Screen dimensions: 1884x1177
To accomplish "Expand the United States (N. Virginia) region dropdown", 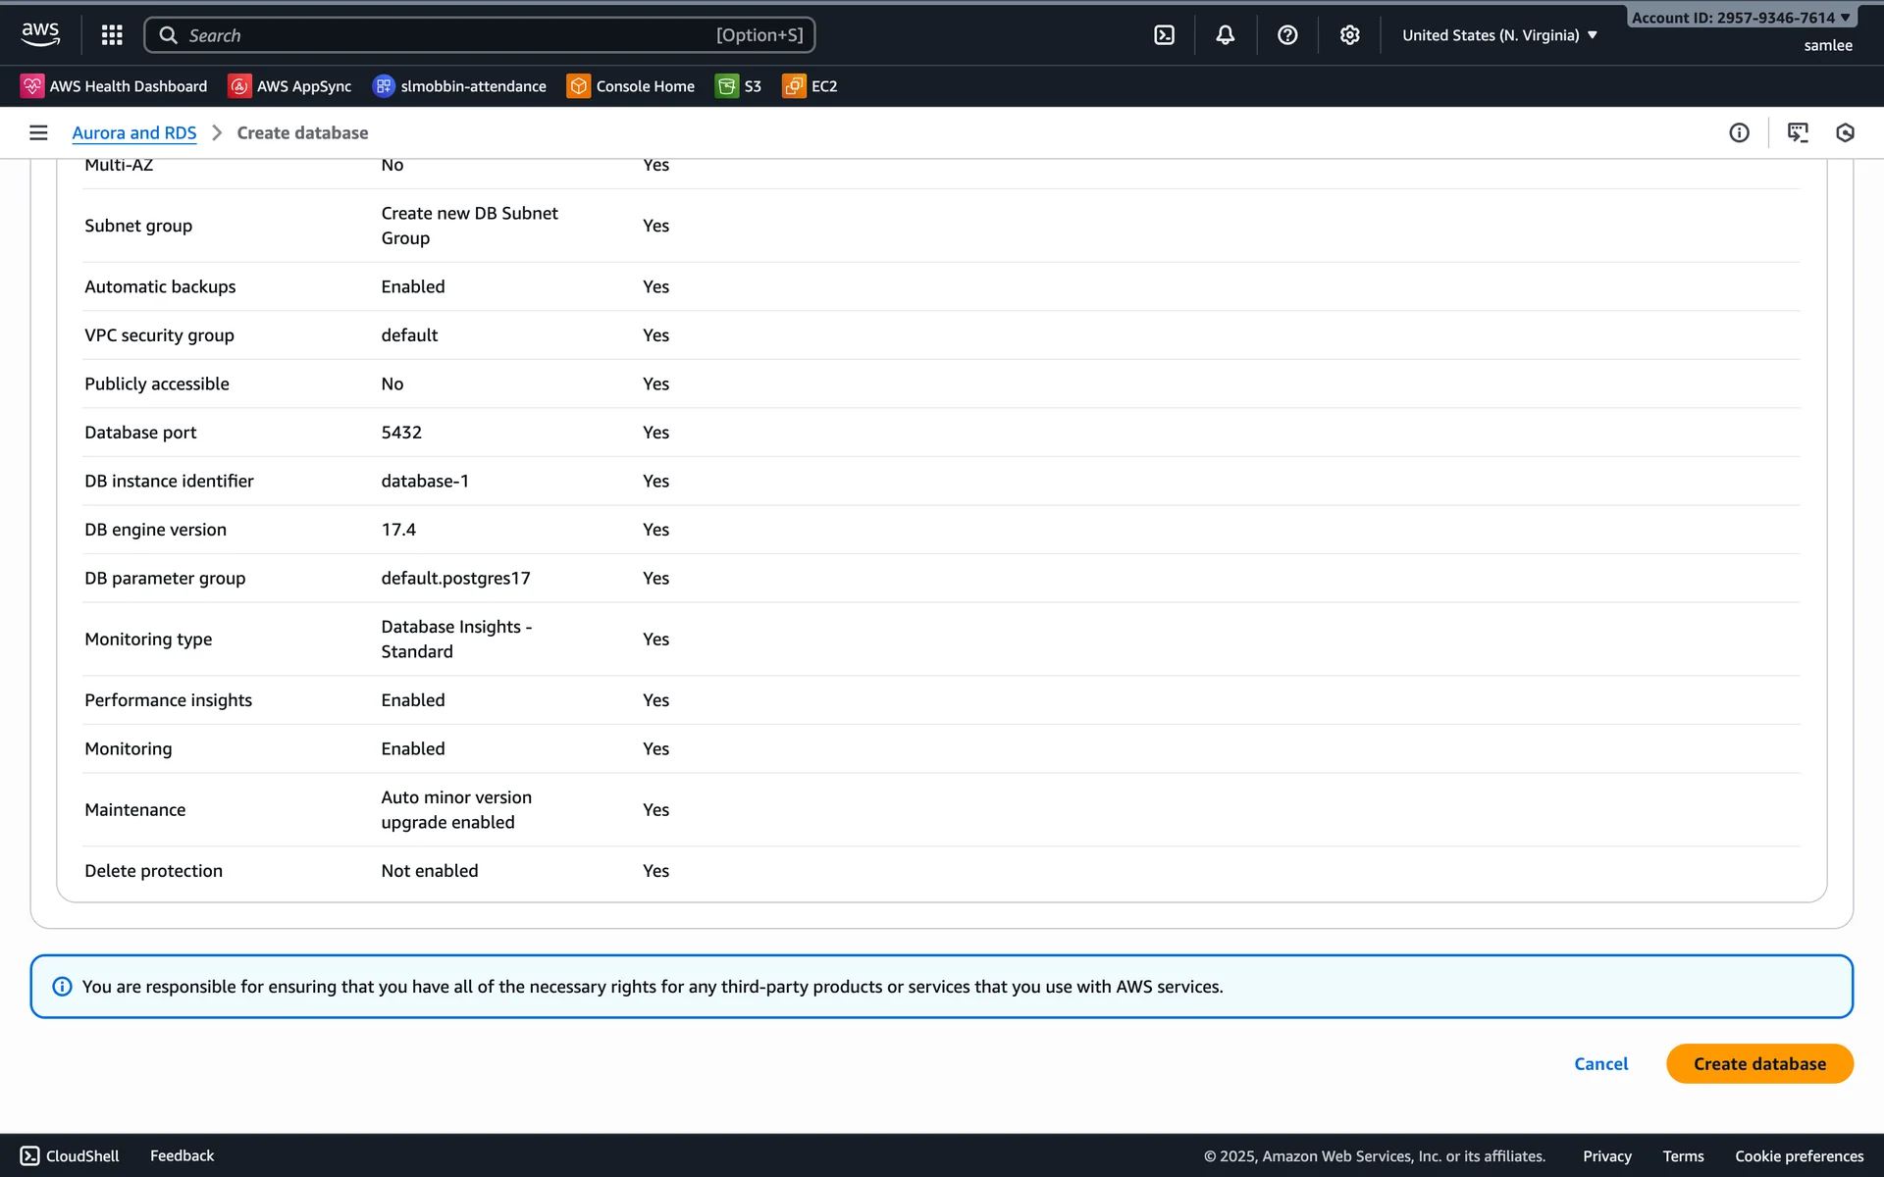I will [1499, 35].
